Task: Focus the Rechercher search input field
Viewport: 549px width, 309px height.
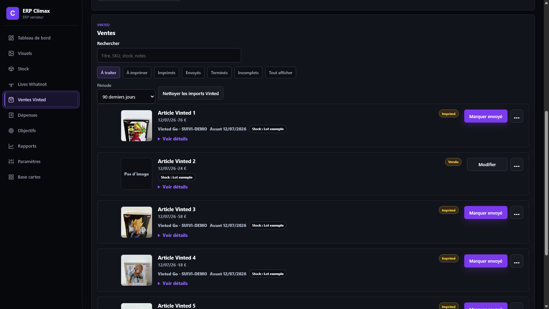Action: (169, 55)
